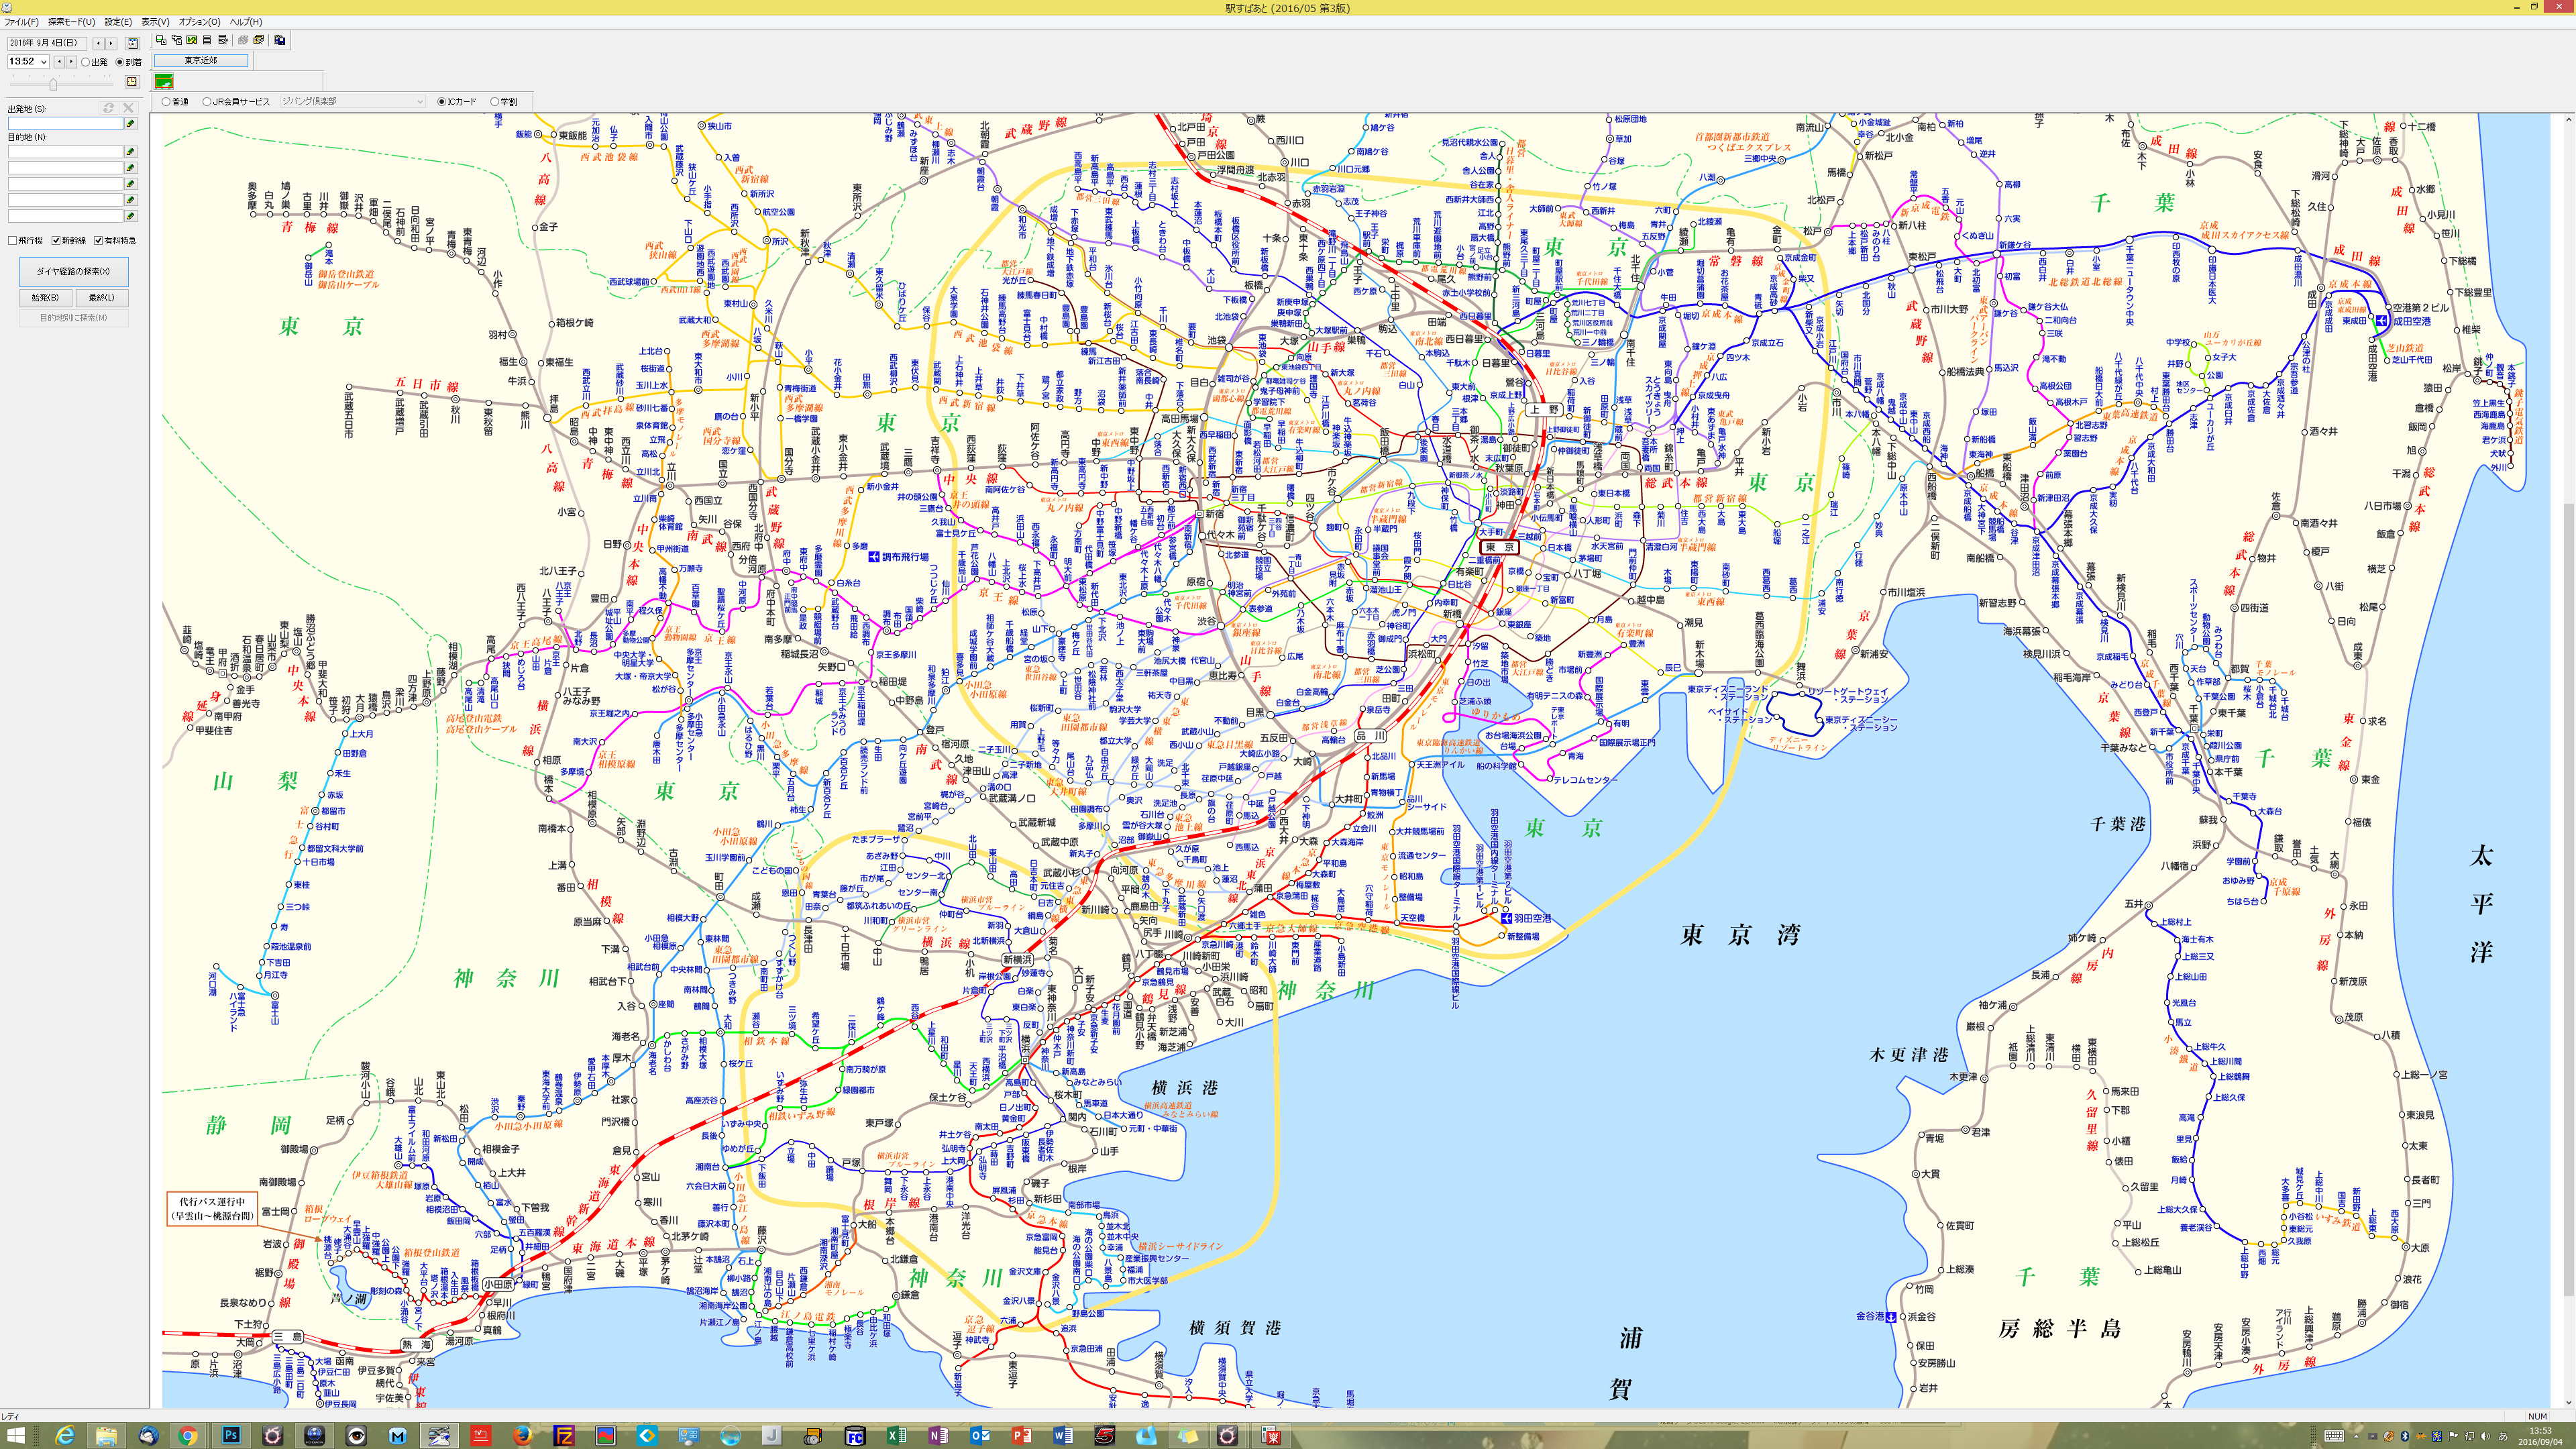Select the 出発 radio button
This screenshot has height=1449, width=2576.
pyautogui.click(x=86, y=62)
